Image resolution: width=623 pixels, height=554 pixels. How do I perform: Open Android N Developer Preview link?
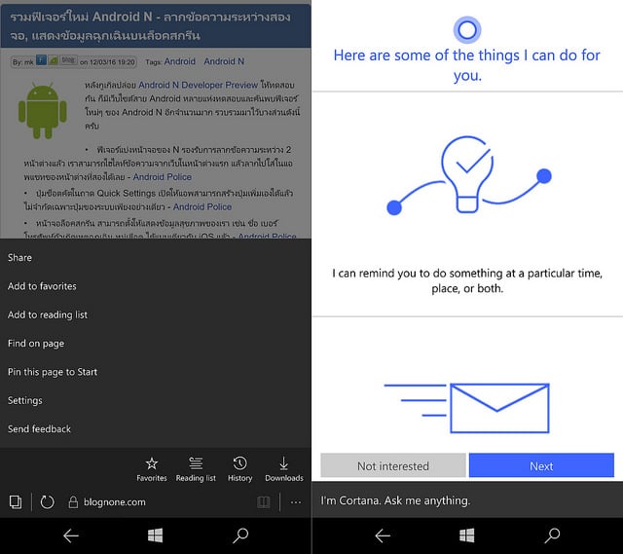point(199,85)
